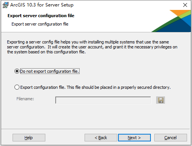Click the installer icon in the title bar

click(x=5, y=5)
